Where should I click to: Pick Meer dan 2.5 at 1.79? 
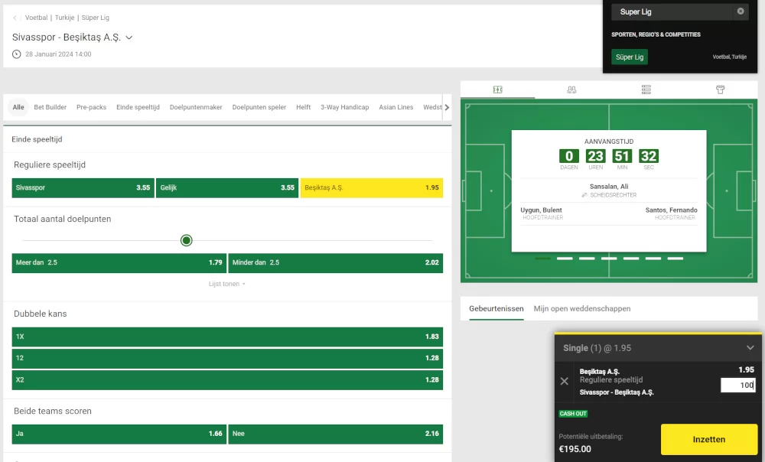pos(119,263)
